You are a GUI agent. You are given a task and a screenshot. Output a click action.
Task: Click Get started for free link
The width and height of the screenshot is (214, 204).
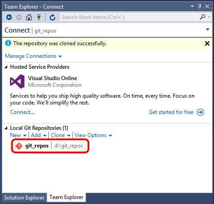(176, 112)
